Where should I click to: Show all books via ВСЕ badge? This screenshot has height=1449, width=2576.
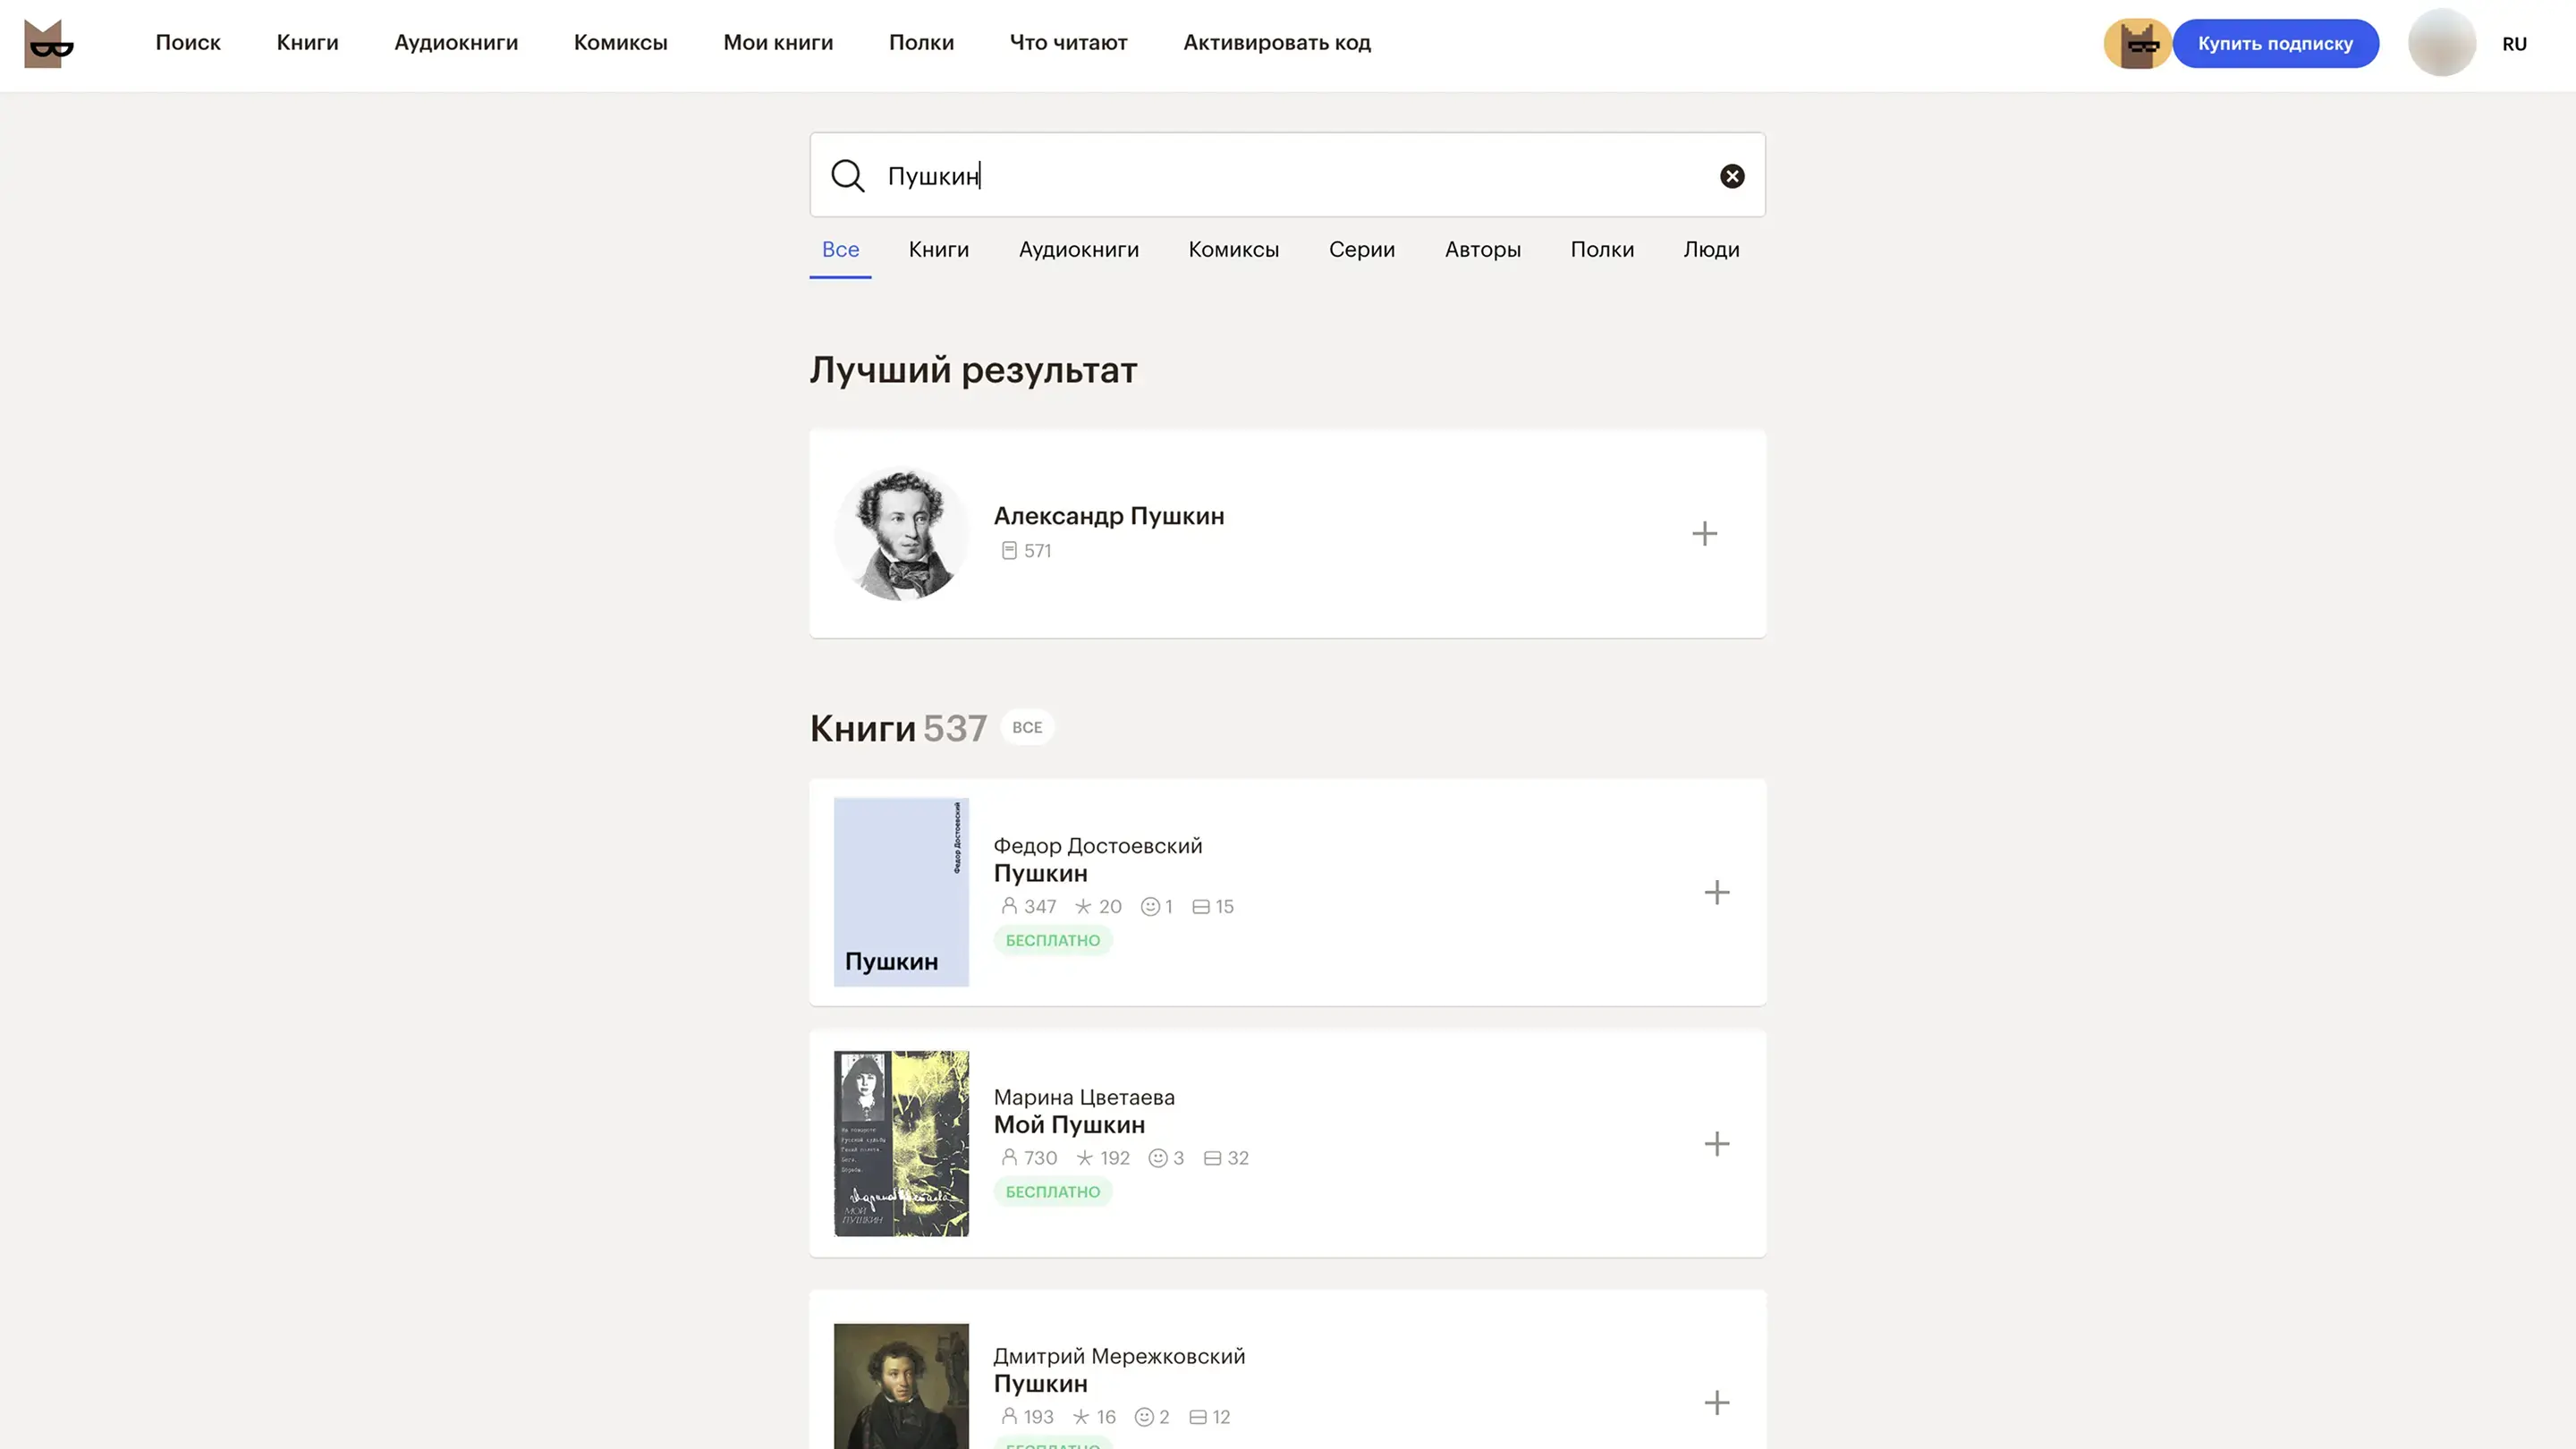(1026, 727)
